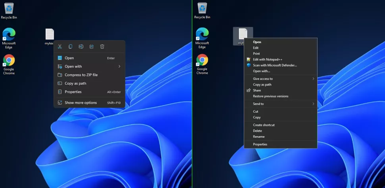The height and width of the screenshot is (188, 385).
Task: Select the left Microsoft Edge desktop shortcut
Action: coord(9,38)
